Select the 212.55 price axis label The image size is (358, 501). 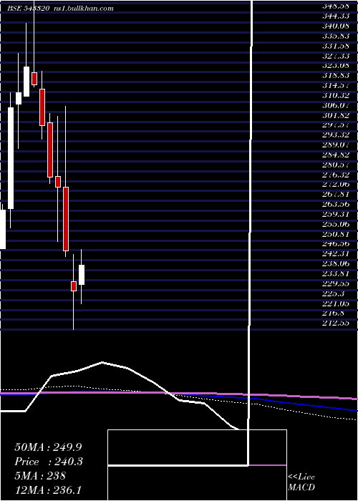[x=336, y=323]
